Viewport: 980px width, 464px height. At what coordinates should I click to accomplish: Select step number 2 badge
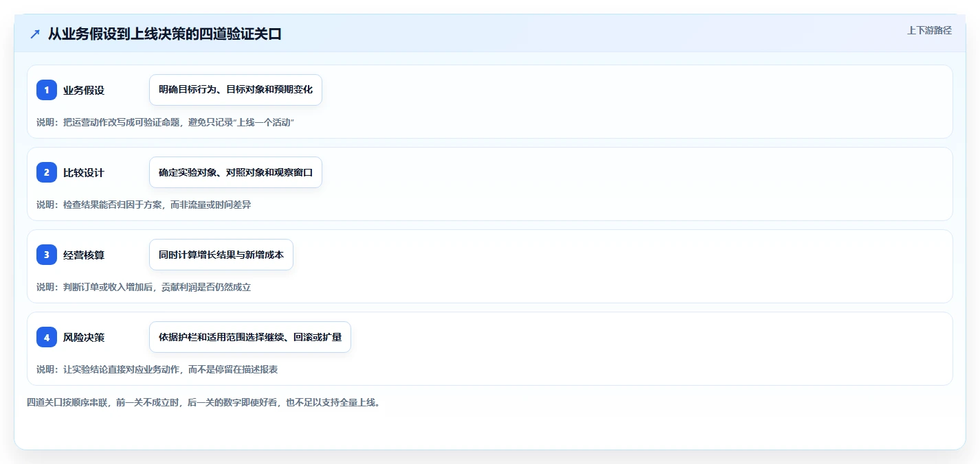click(47, 172)
